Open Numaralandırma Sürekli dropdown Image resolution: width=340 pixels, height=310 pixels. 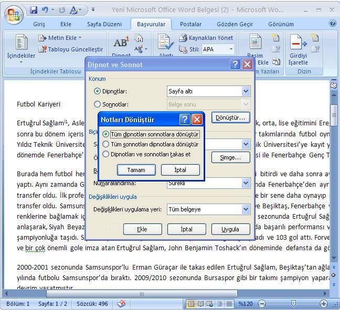point(246,183)
